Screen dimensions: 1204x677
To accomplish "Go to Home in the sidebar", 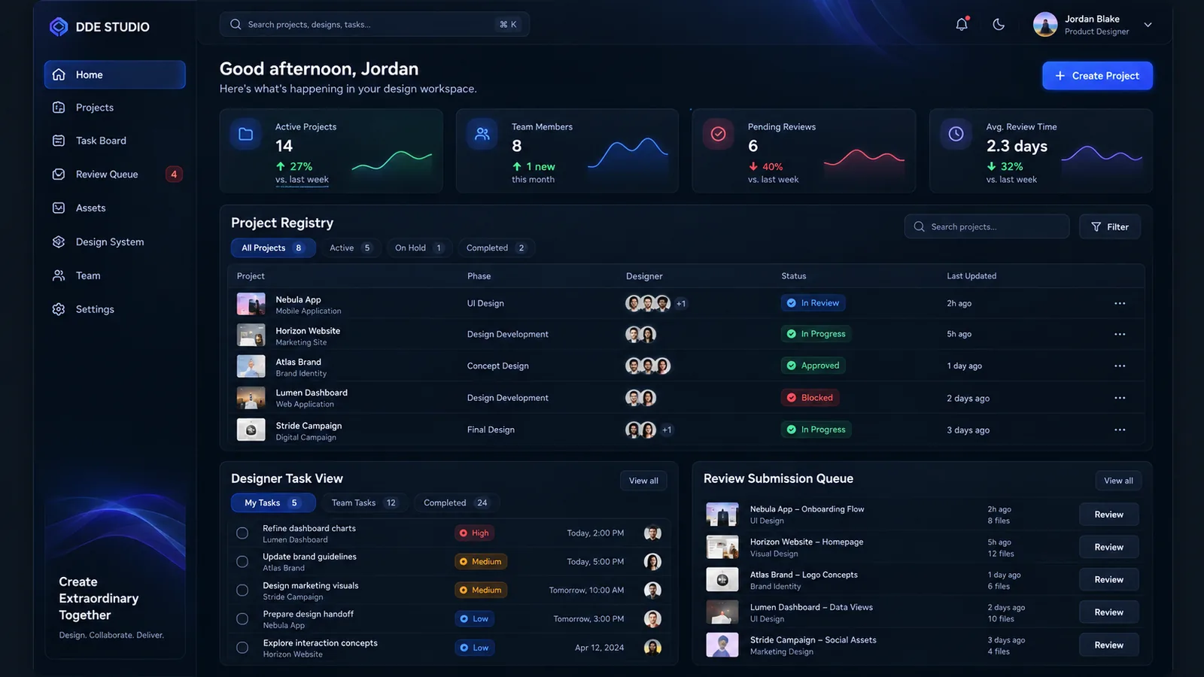I will 114,74.
